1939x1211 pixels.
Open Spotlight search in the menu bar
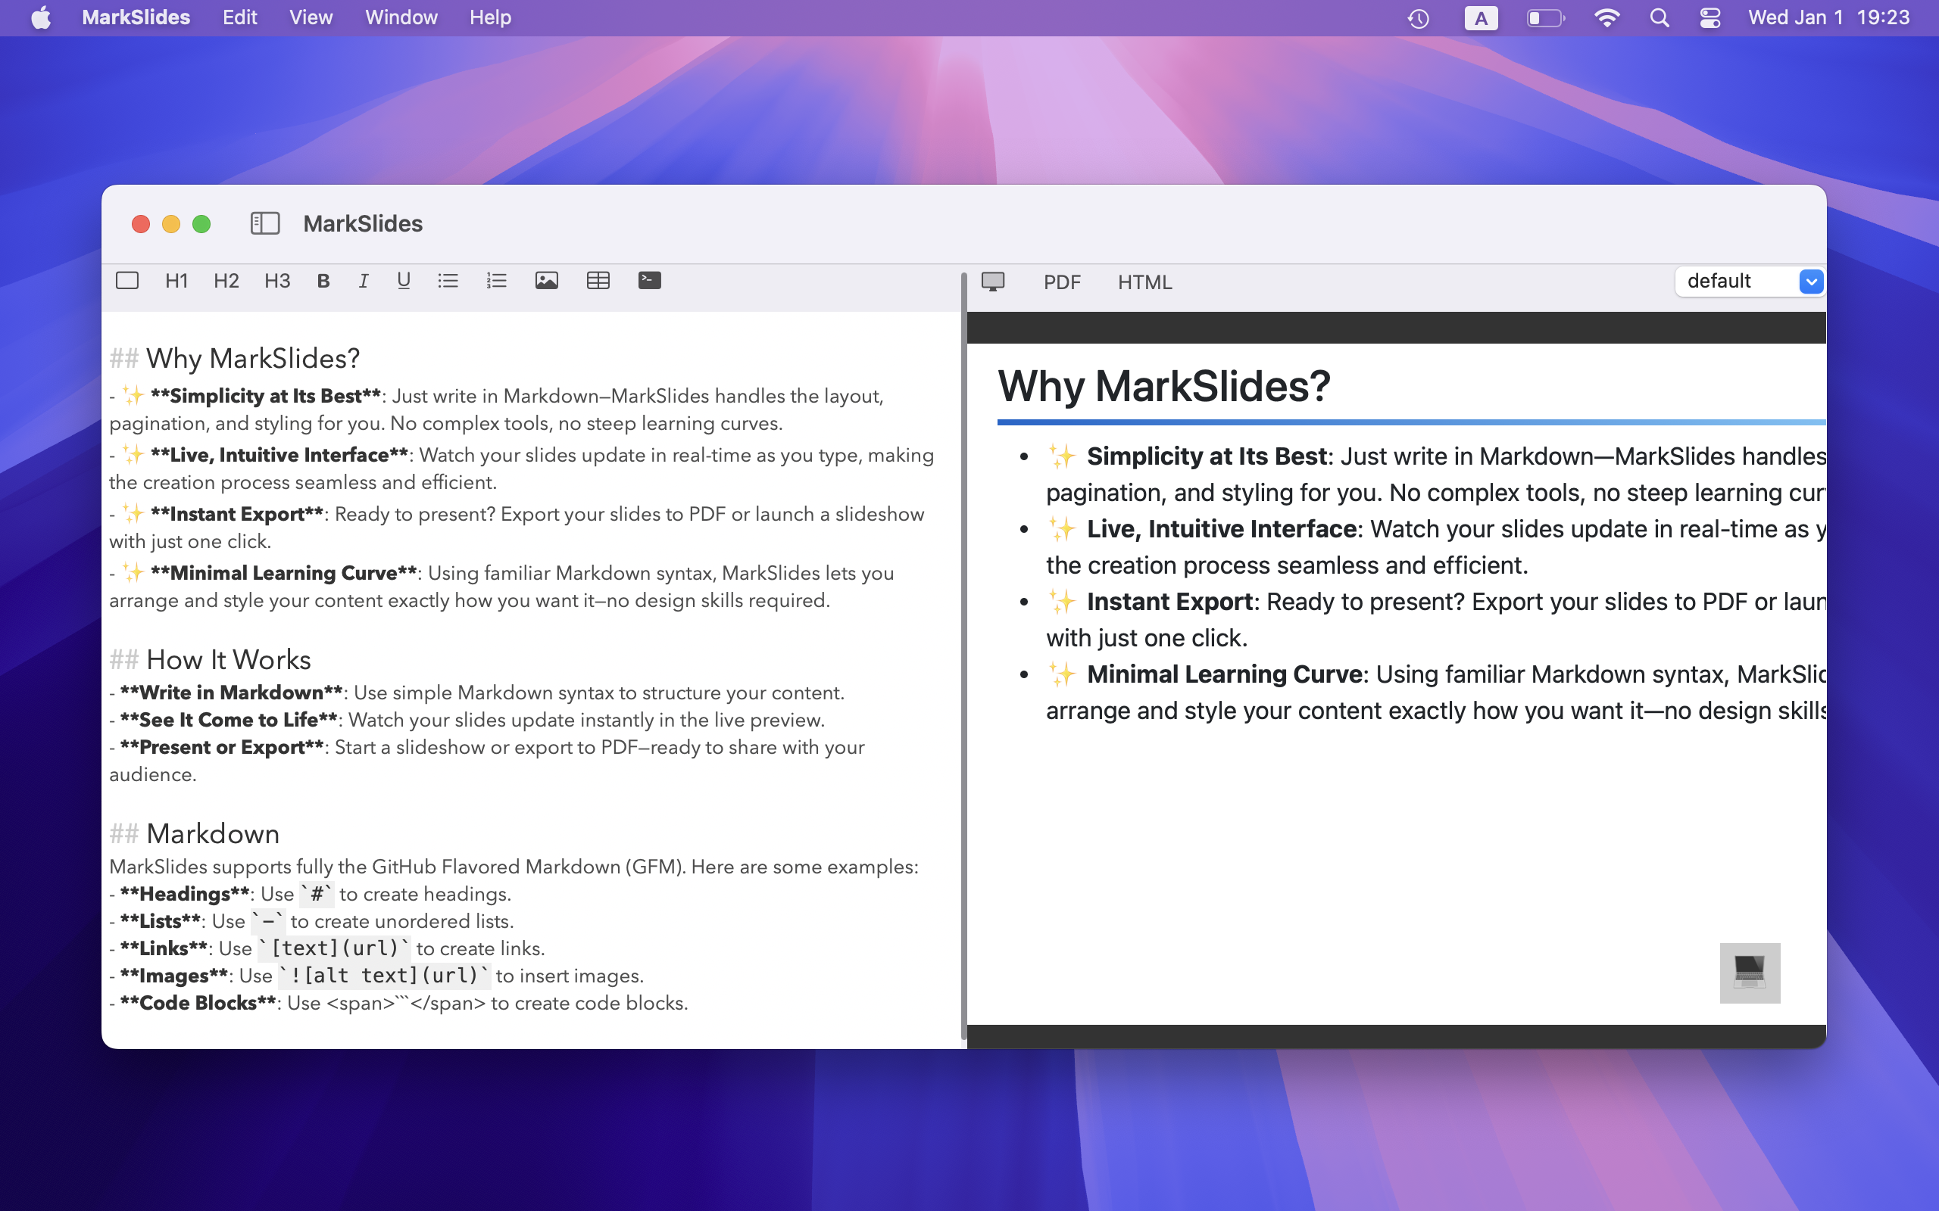1661,17
